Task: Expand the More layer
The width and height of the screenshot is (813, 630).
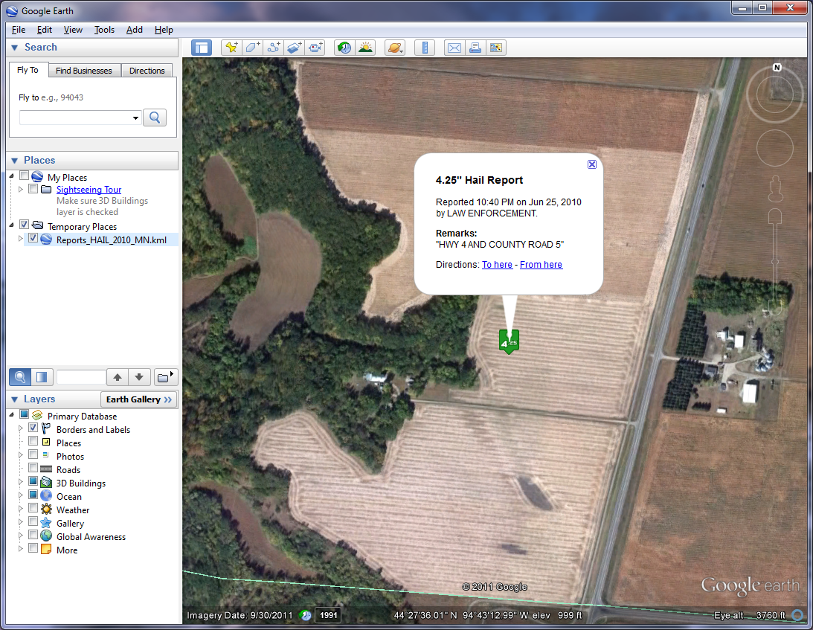Action: (x=21, y=549)
